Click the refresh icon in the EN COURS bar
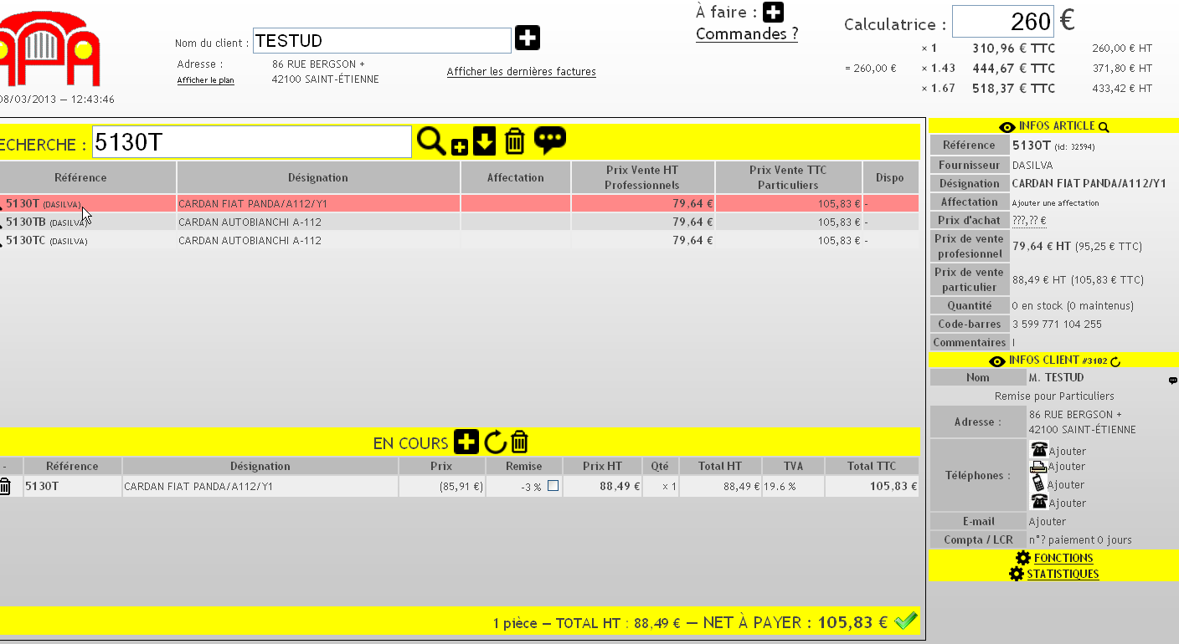This screenshot has height=644, width=1179. click(x=495, y=442)
